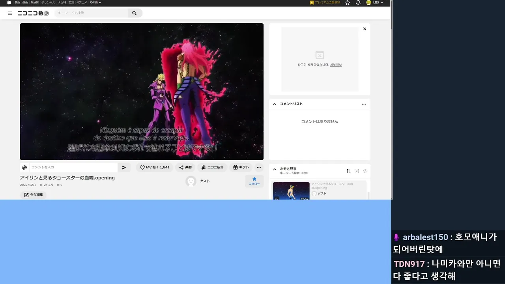Click TDN917 chat username
This screenshot has height=284, width=505.
(409, 264)
